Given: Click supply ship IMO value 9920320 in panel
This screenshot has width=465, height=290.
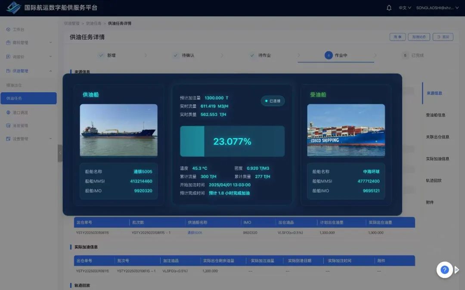Looking at the screenshot, I should click(x=143, y=191).
